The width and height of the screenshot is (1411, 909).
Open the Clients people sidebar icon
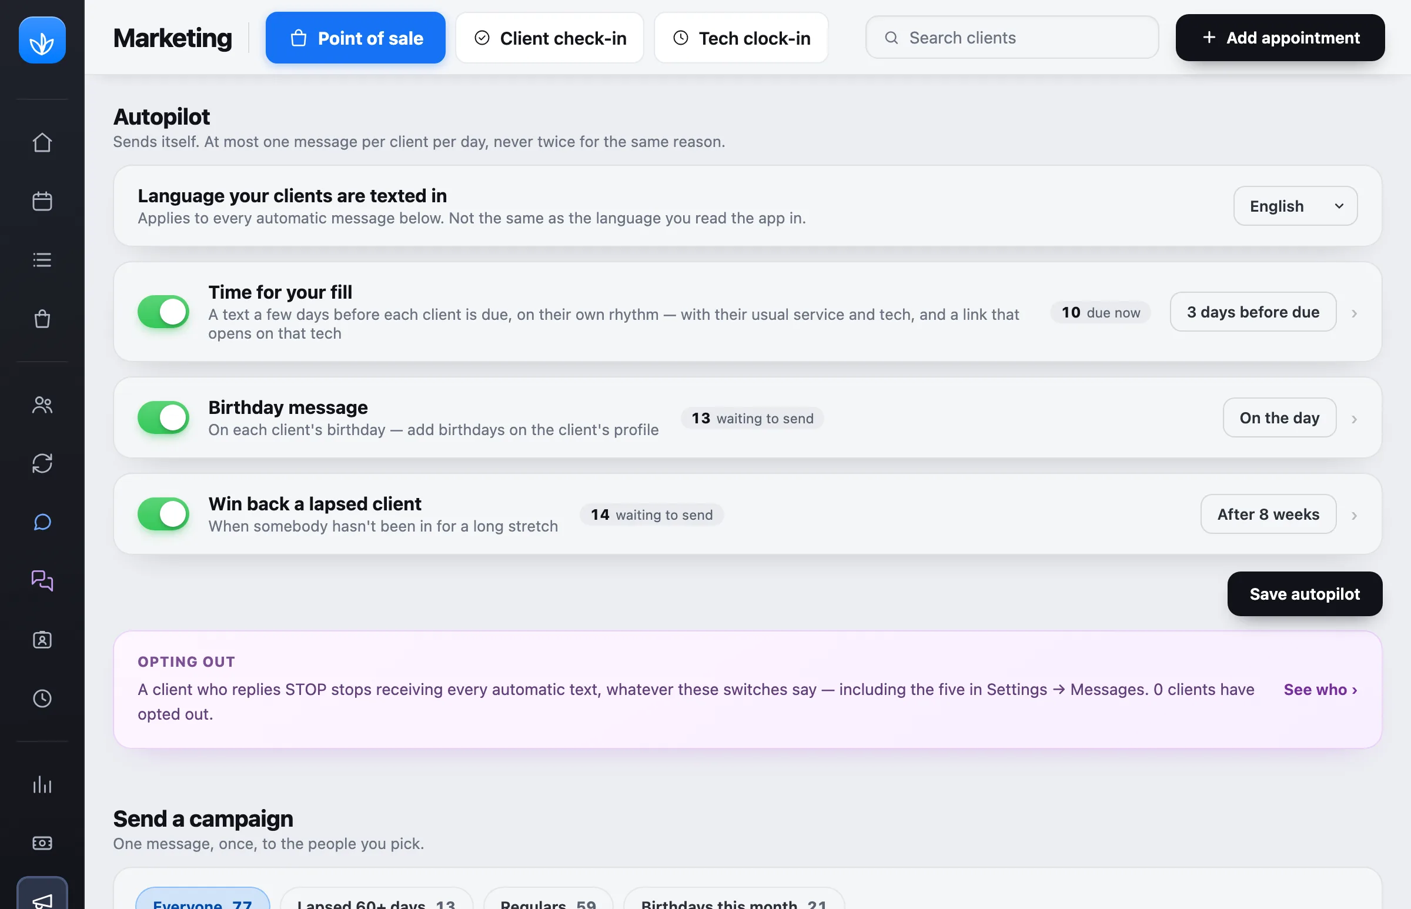42,405
